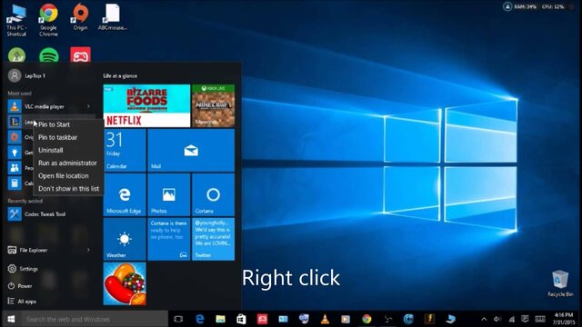
Task: Open the Twitter live tile
Action: pyautogui.click(x=213, y=239)
